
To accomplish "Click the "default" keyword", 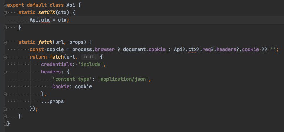I will coord(37,5).
